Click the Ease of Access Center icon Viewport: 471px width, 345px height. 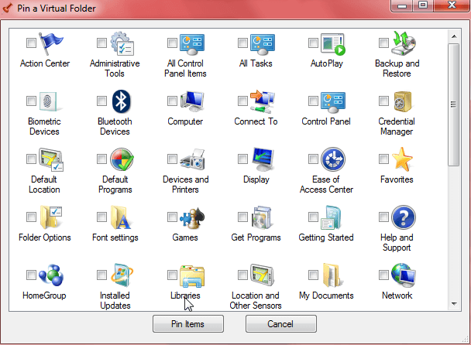333,159
